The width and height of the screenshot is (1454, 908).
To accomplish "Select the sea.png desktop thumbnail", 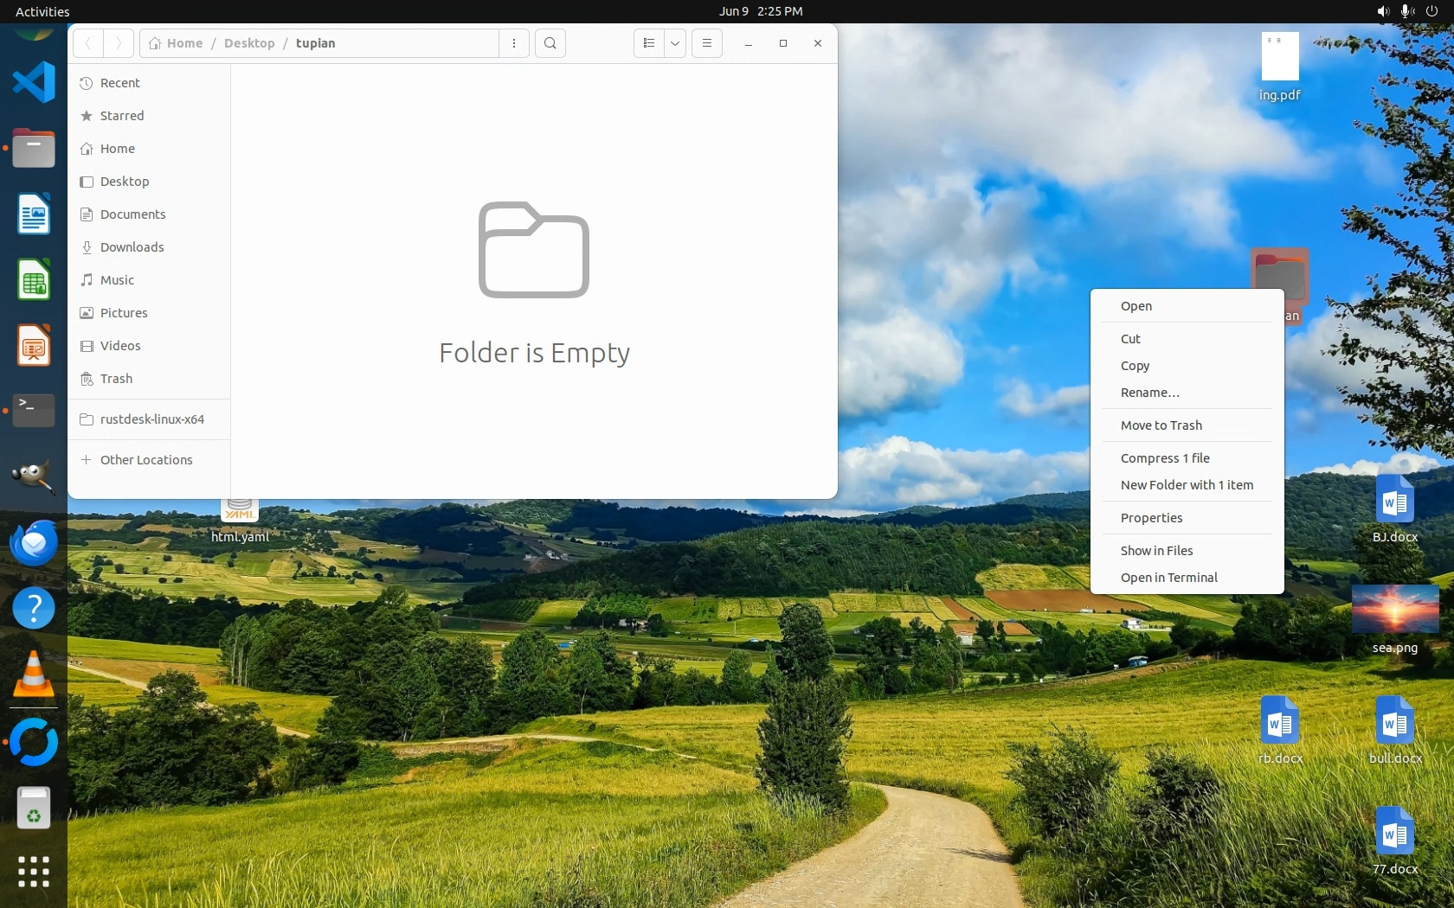I will pyautogui.click(x=1394, y=610).
